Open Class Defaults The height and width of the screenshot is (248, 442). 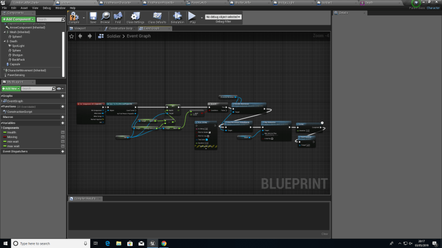(157, 17)
